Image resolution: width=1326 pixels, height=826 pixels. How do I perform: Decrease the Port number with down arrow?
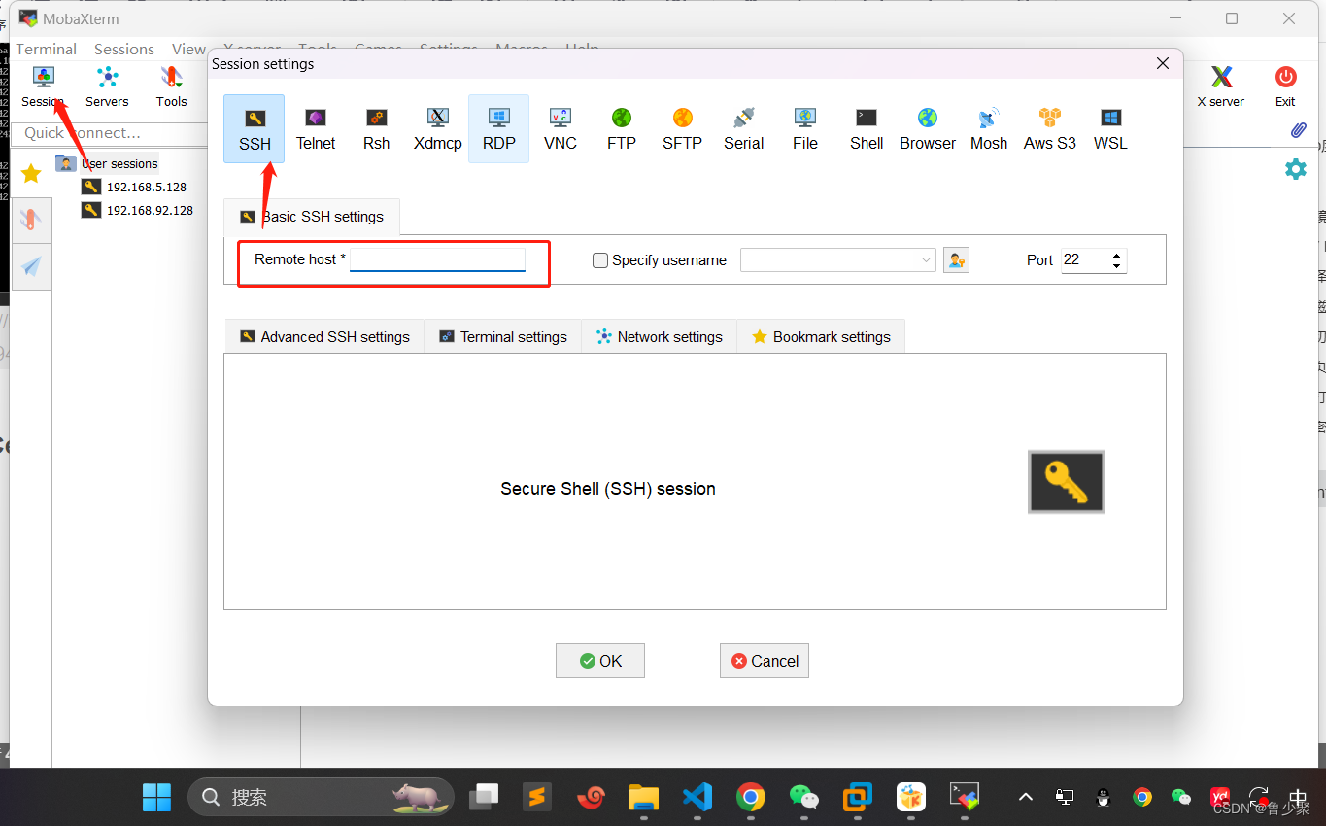point(1117,265)
